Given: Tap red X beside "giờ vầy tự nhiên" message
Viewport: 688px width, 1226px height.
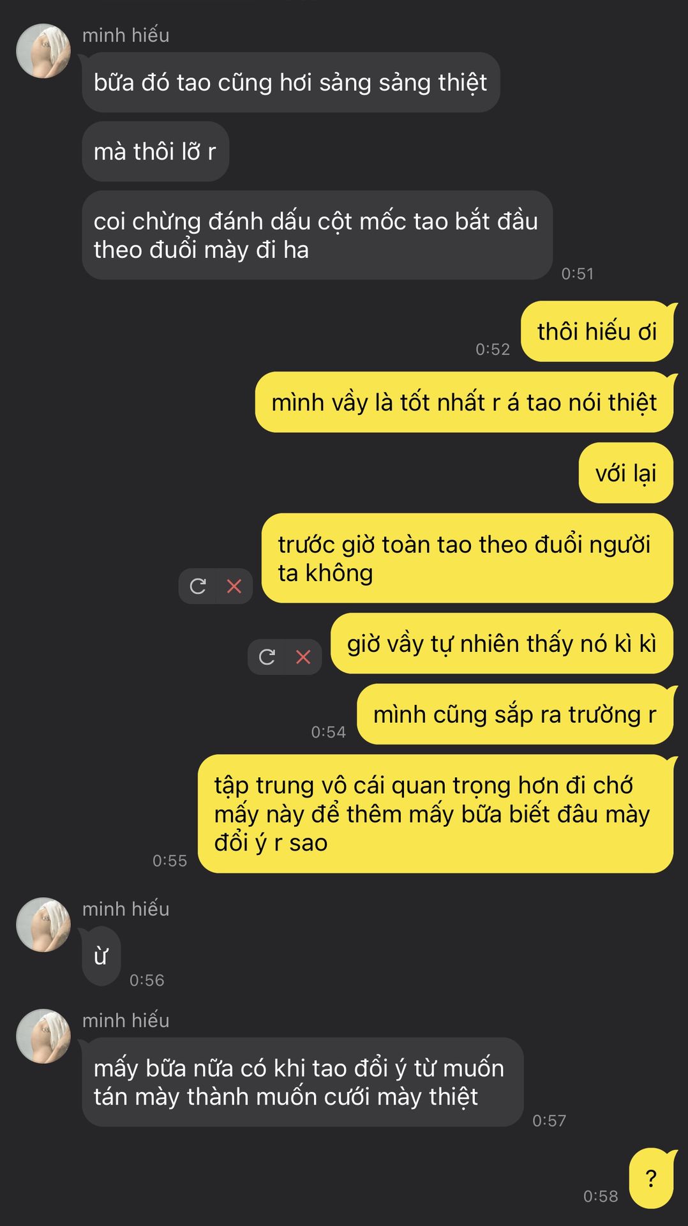Looking at the screenshot, I should (303, 657).
